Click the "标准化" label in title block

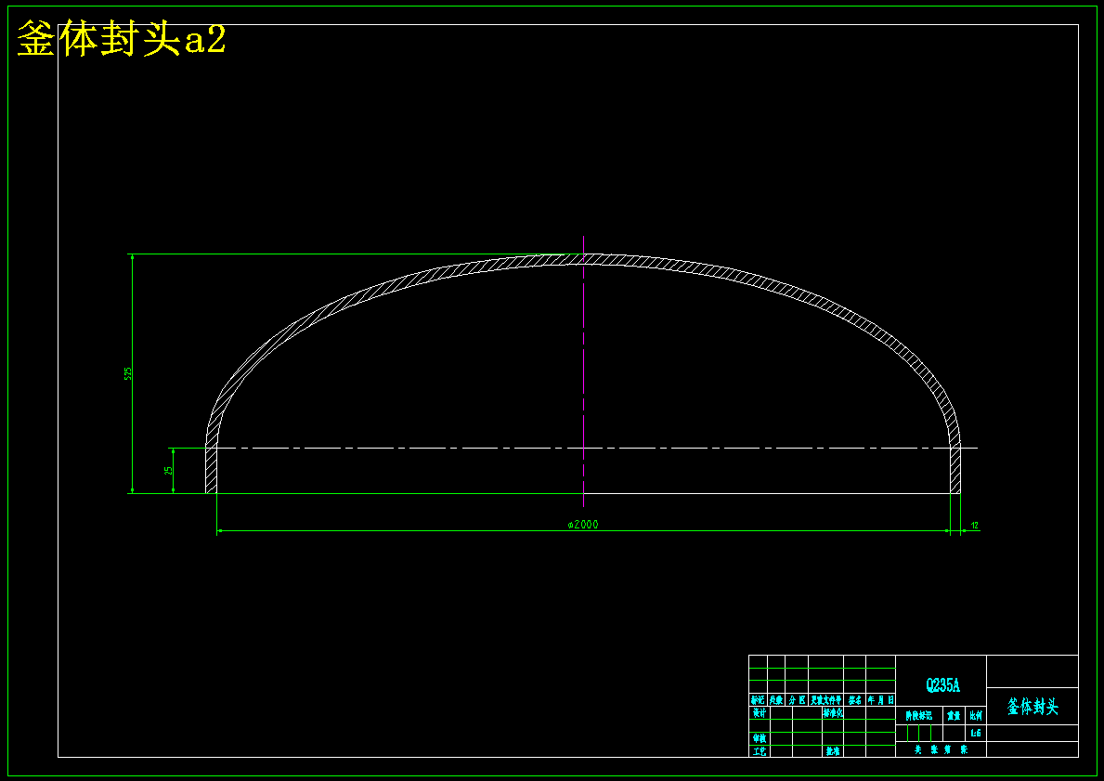pyautogui.click(x=833, y=712)
